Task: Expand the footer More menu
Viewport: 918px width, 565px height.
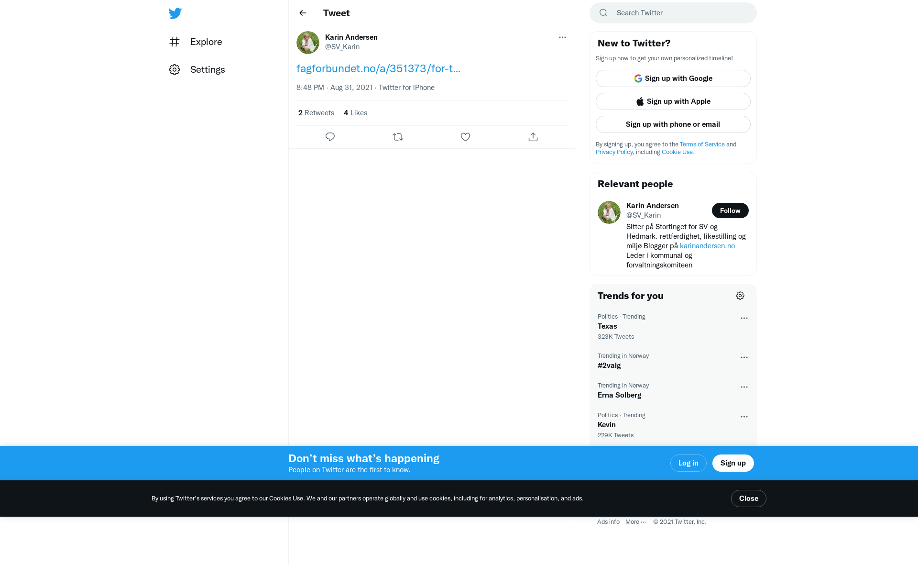Action: (x=635, y=522)
